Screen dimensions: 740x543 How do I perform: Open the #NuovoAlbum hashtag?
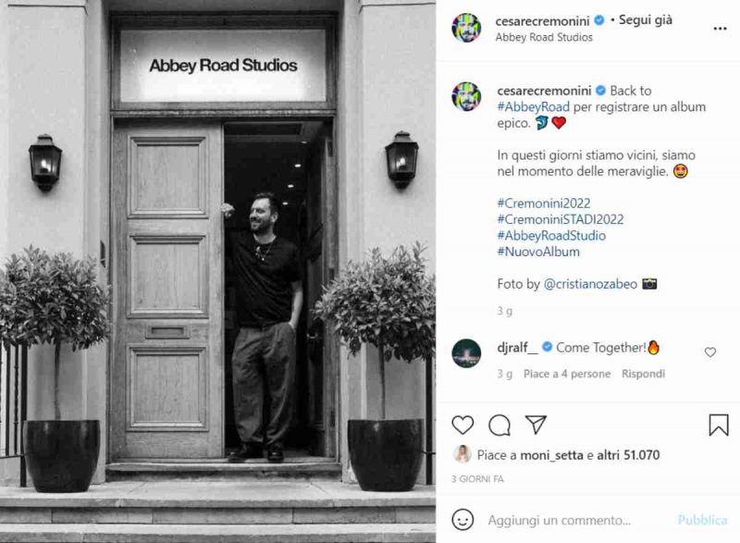click(538, 252)
